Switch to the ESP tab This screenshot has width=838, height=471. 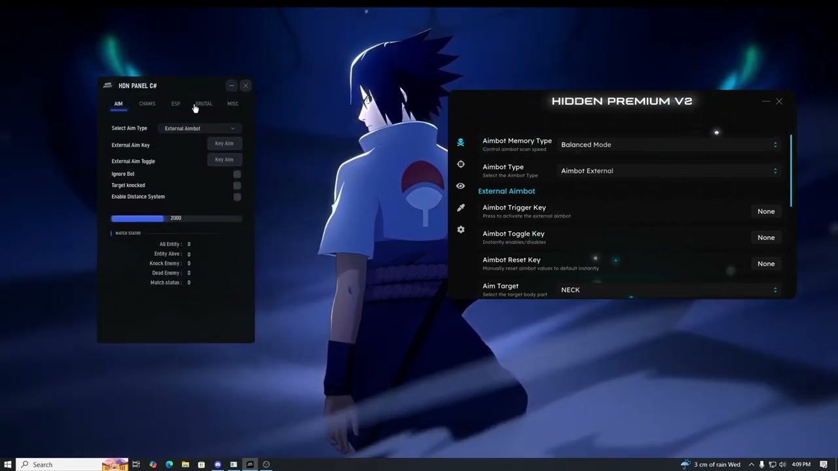pyautogui.click(x=175, y=104)
